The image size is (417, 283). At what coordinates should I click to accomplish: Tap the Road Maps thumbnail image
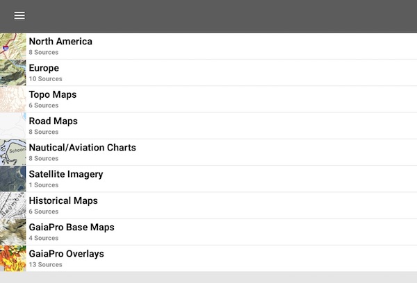[x=13, y=126]
